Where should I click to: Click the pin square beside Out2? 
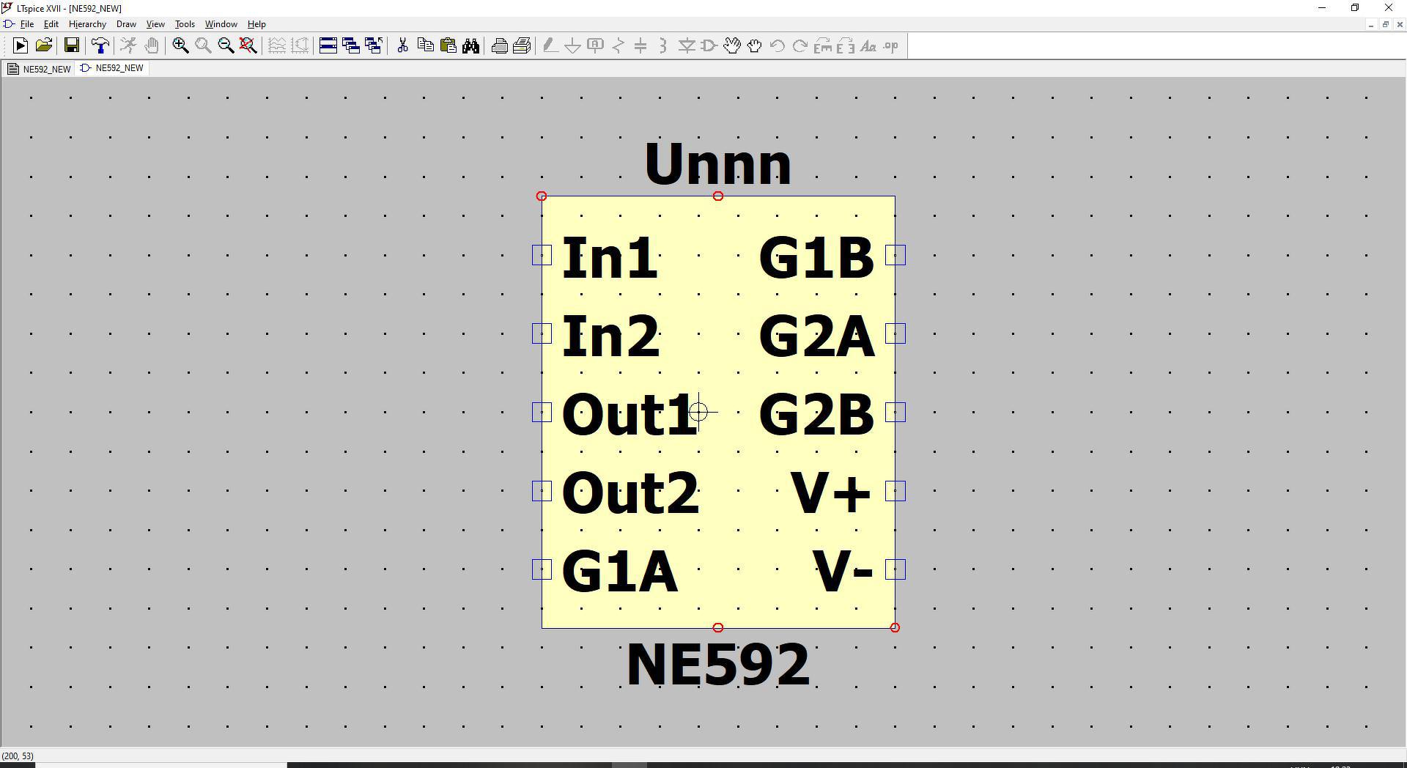coord(542,491)
